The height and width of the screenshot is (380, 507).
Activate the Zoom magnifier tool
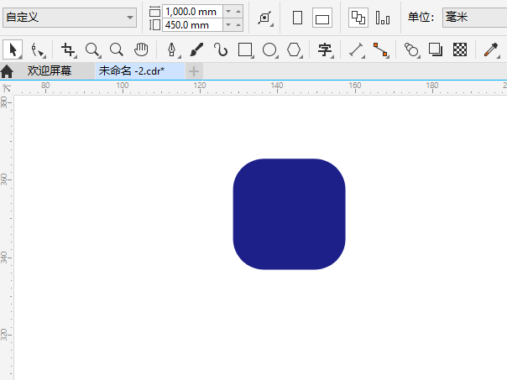(x=92, y=49)
